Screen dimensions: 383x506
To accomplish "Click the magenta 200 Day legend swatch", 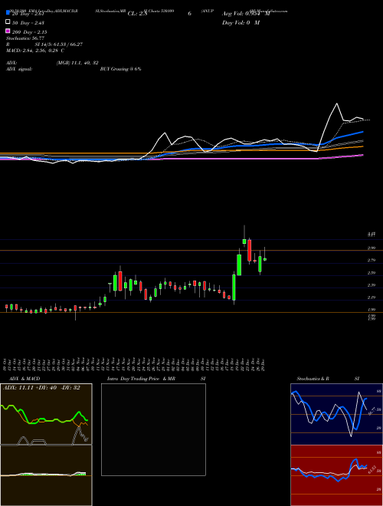I will coord(8,31).
